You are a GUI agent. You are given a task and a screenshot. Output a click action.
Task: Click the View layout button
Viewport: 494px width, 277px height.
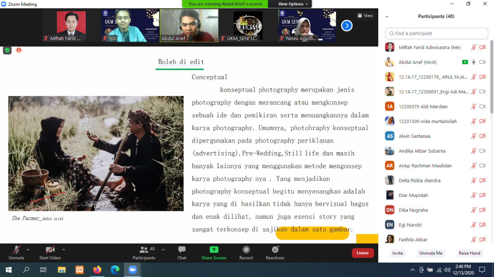pyautogui.click(x=365, y=16)
